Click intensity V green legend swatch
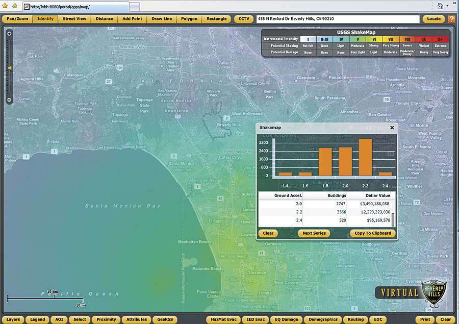This screenshot has height=324, width=459. tap(358, 39)
